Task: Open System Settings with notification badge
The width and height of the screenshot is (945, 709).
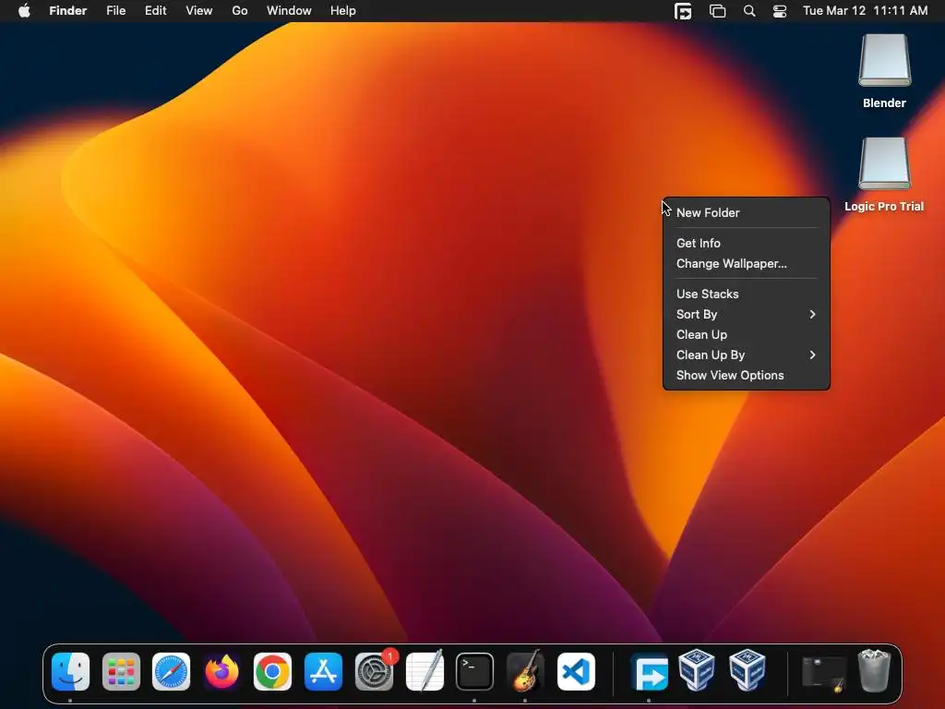Action: [375, 671]
